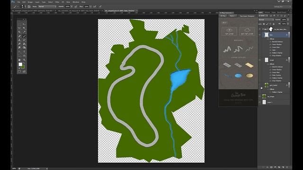Click the trash icon in Layers panel
303x170 pixels.
point(287,167)
